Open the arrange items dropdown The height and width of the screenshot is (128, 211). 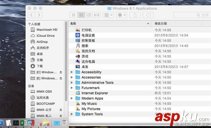(108, 15)
